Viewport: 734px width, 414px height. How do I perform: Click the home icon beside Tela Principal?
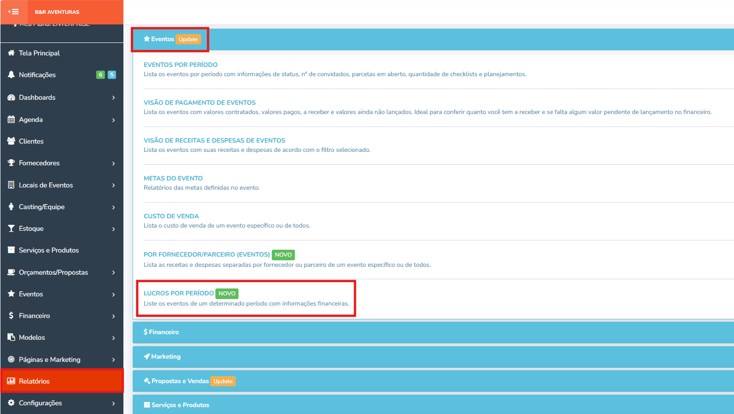click(x=11, y=53)
